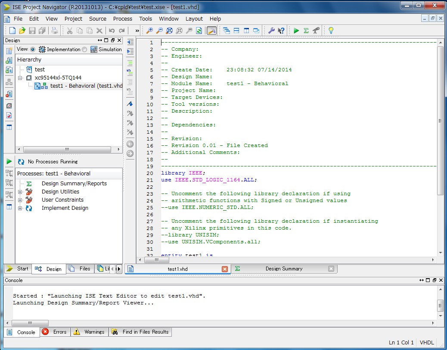Open the Project menu
Viewport: 447px width, 350px height.
(x=73, y=19)
